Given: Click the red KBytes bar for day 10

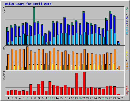Looking at the screenshot, I should pos(42,88).
